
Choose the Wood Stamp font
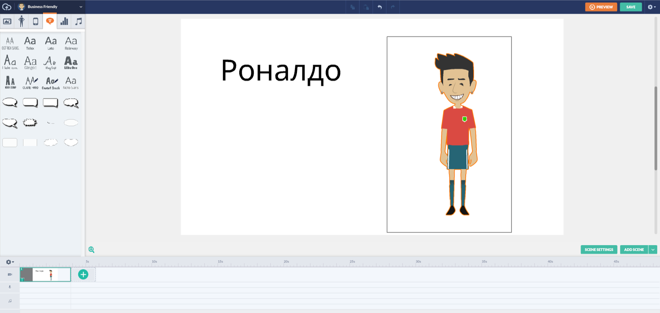10,83
